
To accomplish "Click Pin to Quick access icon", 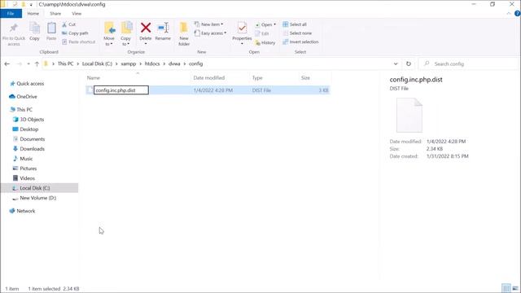I will 14,28.
